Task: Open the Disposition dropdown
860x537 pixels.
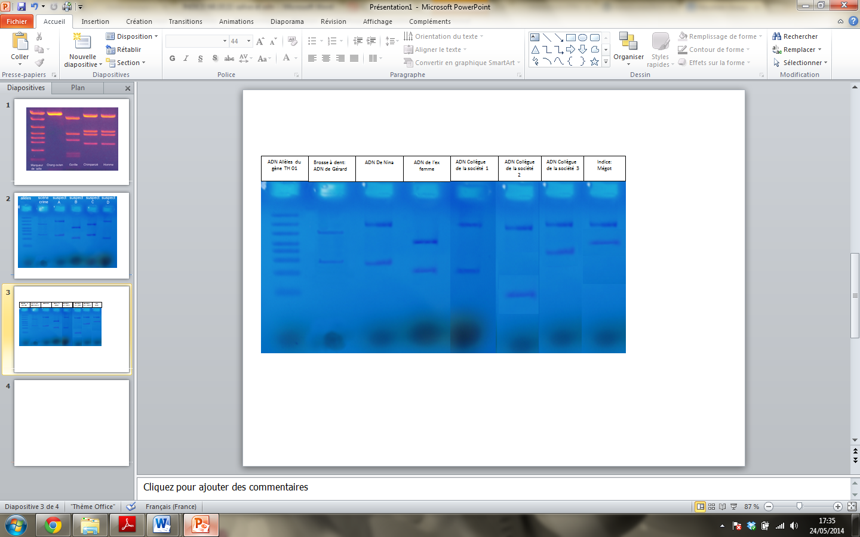Action: [x=132, y=36]
